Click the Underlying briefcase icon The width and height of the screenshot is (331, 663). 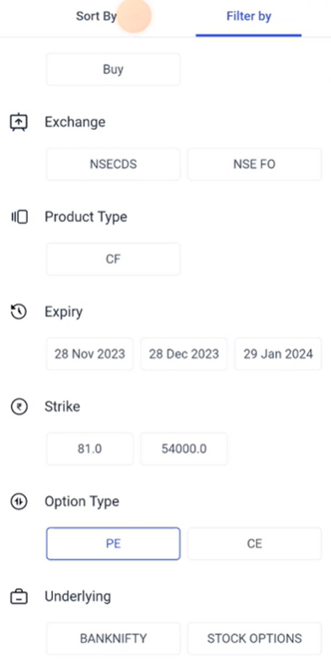[19, 596]
